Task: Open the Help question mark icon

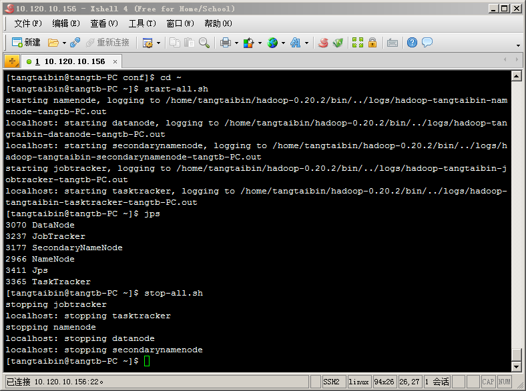Action: click(412, 43)
